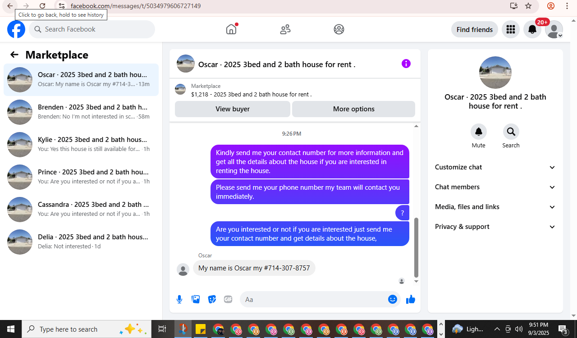Click the "Please send me your phone number" message
This screenshot has height=338, width=577.
coord(310,192)
